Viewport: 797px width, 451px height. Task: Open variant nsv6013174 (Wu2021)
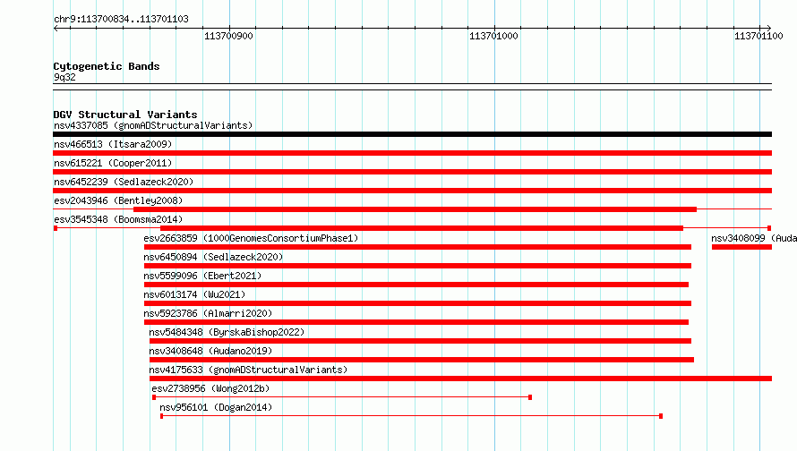[194, 294]
